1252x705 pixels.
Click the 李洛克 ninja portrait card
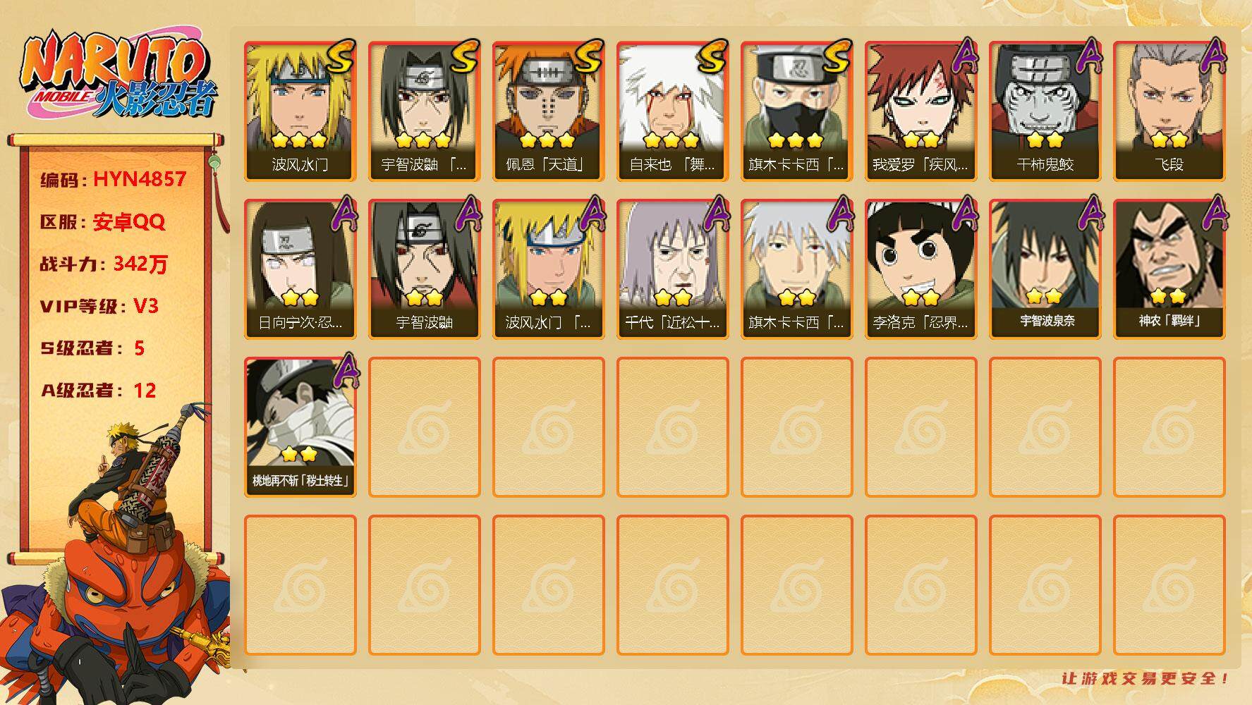(x=921, y=269)
